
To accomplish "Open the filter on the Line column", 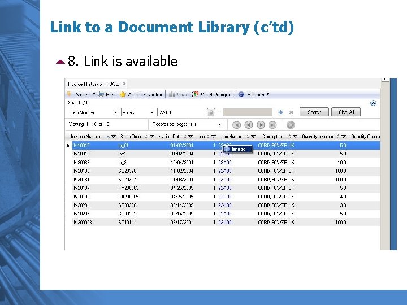I will click(x=214, y=137).
